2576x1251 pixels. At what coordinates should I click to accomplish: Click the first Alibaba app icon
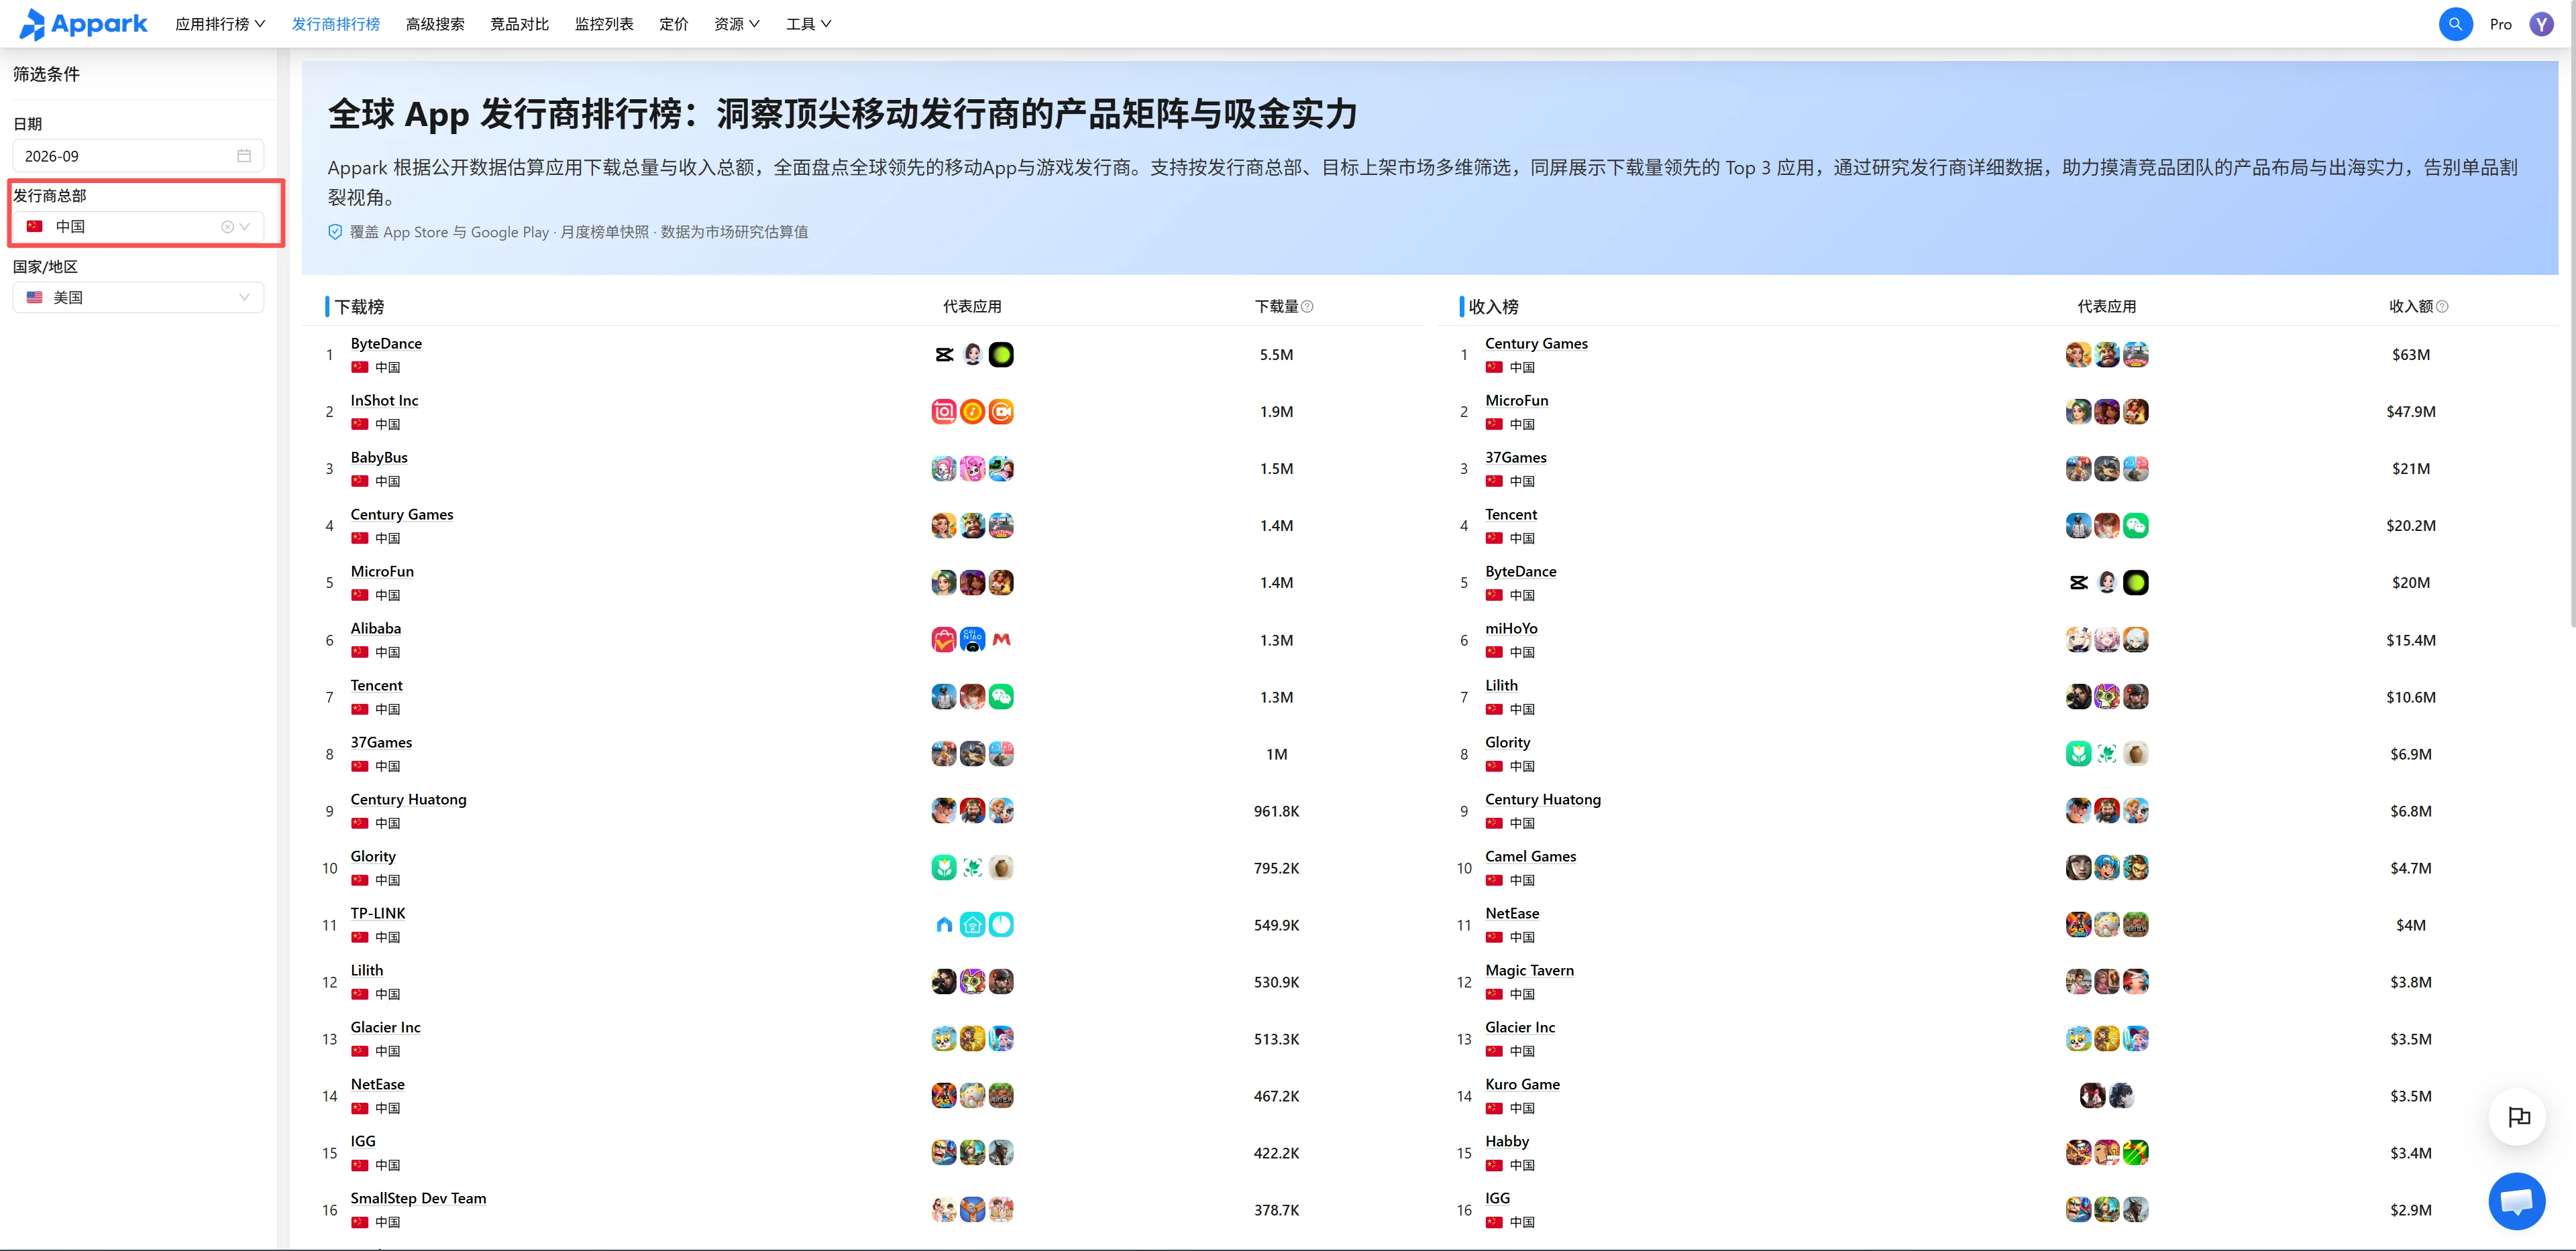(x=944, y=640)
